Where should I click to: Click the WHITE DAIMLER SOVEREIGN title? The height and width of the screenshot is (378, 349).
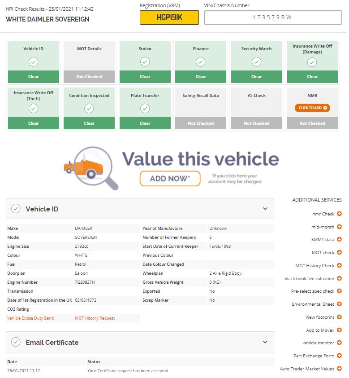click(x=47, y=19)
